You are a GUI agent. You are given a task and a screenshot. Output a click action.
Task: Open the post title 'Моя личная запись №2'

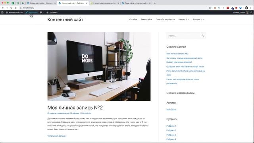[75, 108]
